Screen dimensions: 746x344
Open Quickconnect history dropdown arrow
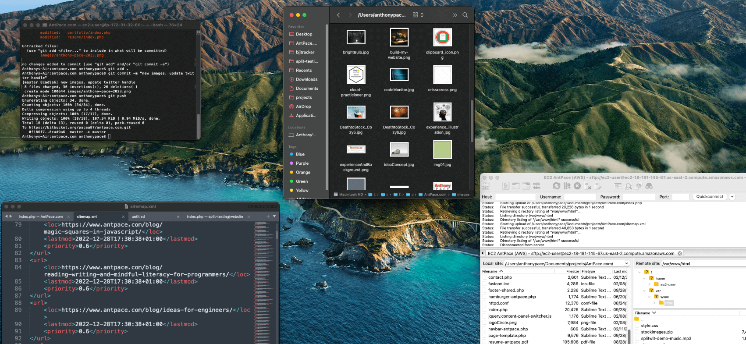732,197
